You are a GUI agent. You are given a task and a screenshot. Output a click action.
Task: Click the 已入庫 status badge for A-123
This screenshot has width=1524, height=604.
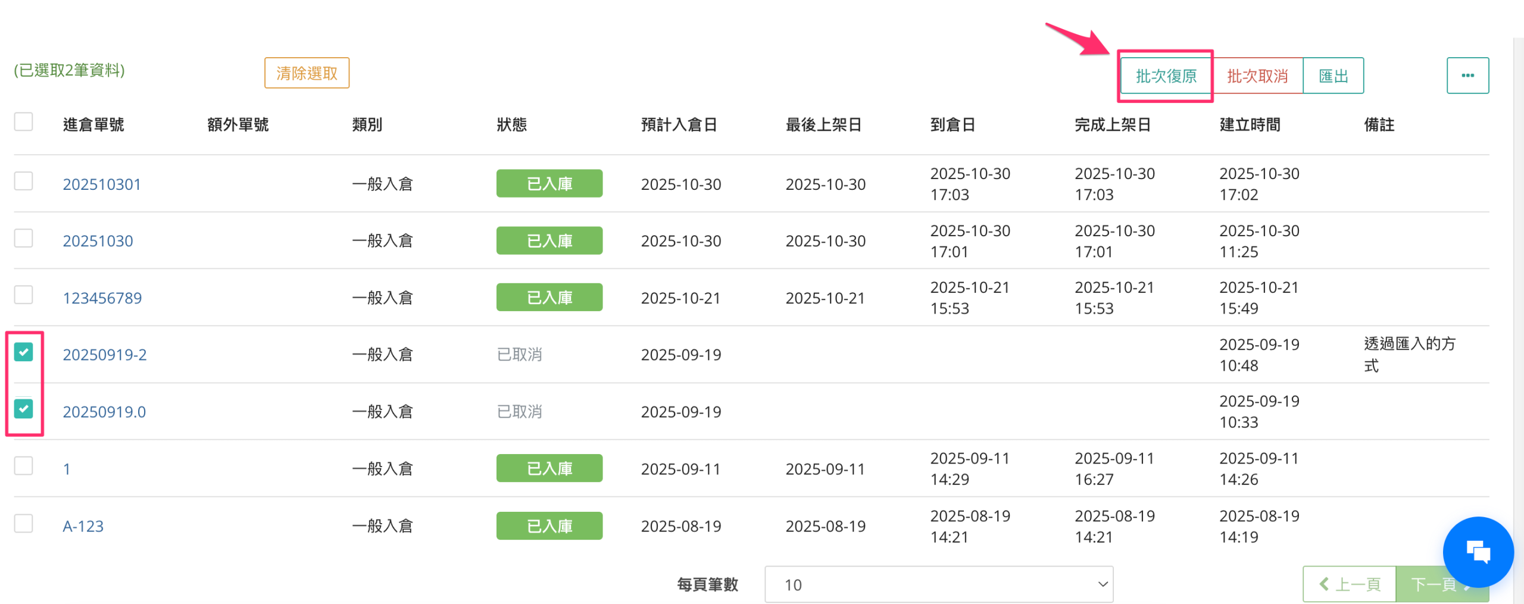(x=549, y=526)
